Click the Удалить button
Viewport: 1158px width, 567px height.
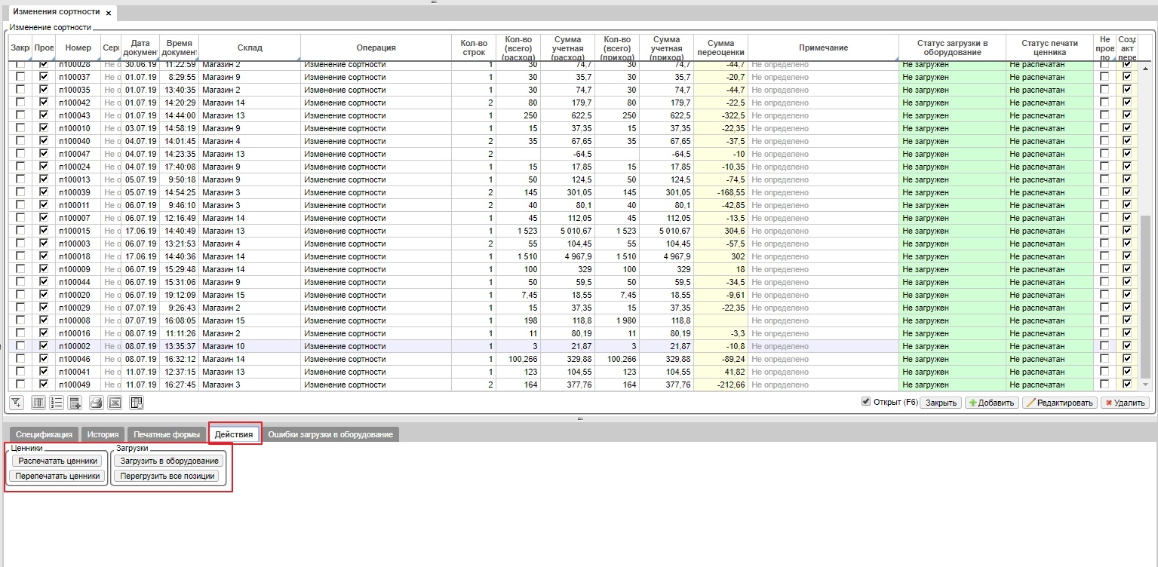pyautogui.click(x=1125, y=403)
